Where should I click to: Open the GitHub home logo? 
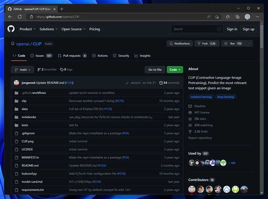coord(11,29)
